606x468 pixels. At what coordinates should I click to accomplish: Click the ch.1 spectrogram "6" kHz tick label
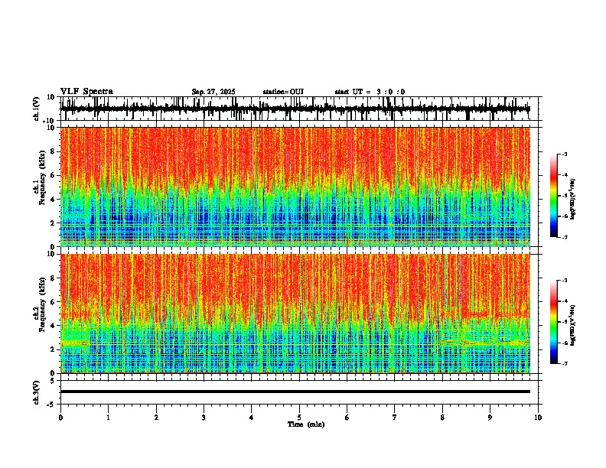(x=53, y=175)
